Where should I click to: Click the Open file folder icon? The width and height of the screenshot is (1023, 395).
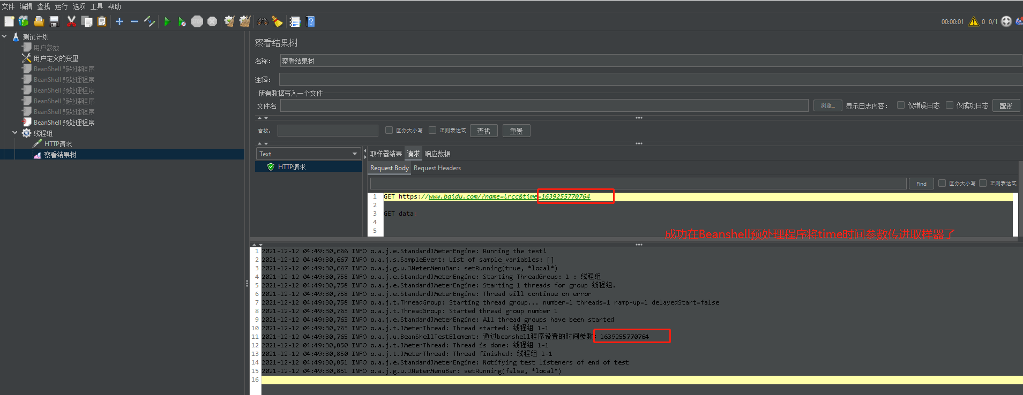click(39, 21)
